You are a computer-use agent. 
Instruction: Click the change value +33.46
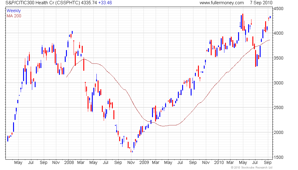(105, 3)
